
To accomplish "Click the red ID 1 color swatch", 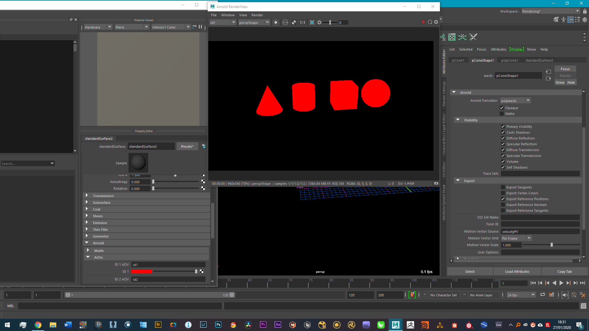I will 142,272.
